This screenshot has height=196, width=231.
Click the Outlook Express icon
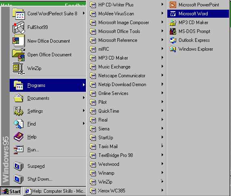(173, 40)
